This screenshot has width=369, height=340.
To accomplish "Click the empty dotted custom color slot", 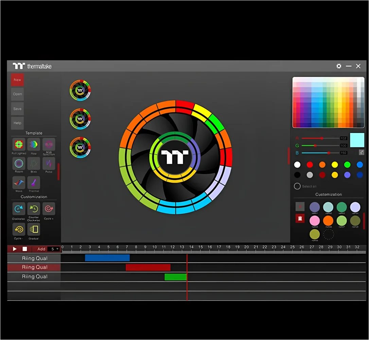I will click(328, 234).
